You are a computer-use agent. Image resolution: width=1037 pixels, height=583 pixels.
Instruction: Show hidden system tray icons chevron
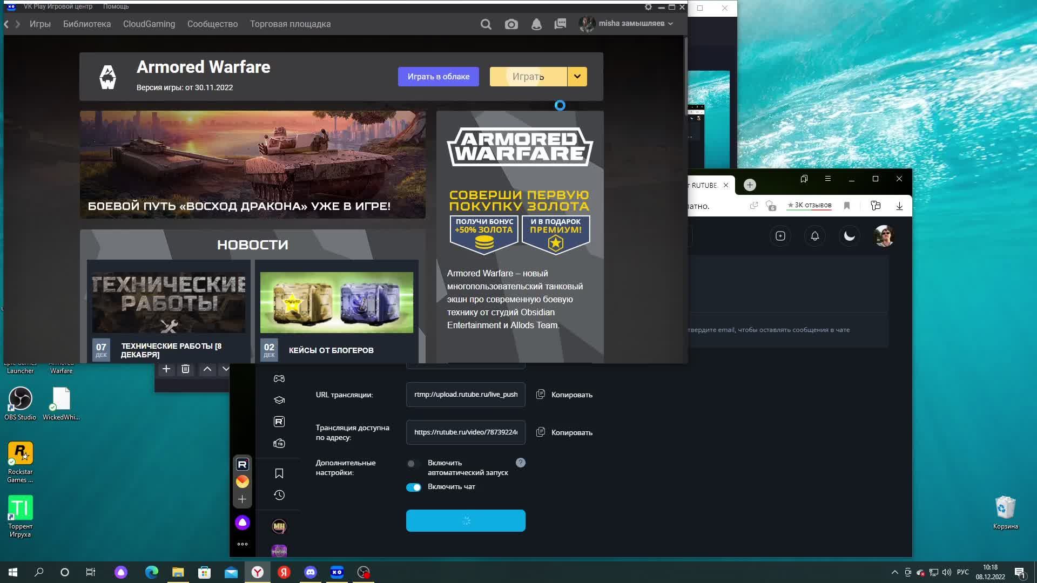coord(894,572)
